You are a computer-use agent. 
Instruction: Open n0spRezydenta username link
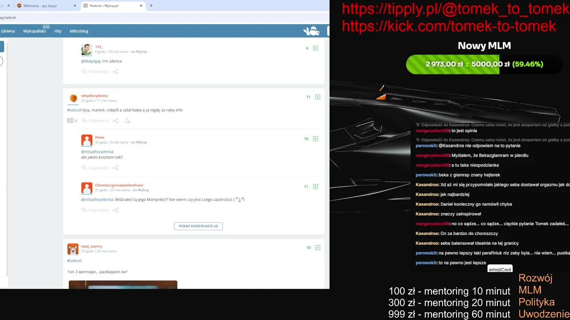tap(94, 96)
